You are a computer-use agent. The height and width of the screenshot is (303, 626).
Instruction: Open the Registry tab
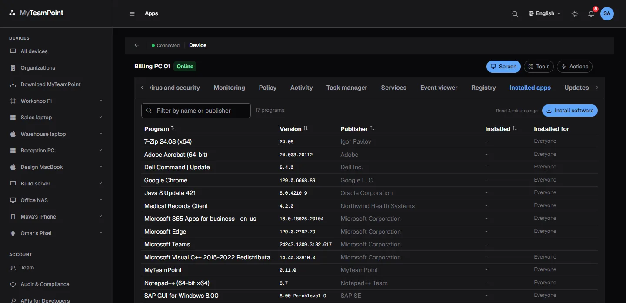[x=483, y=88]
